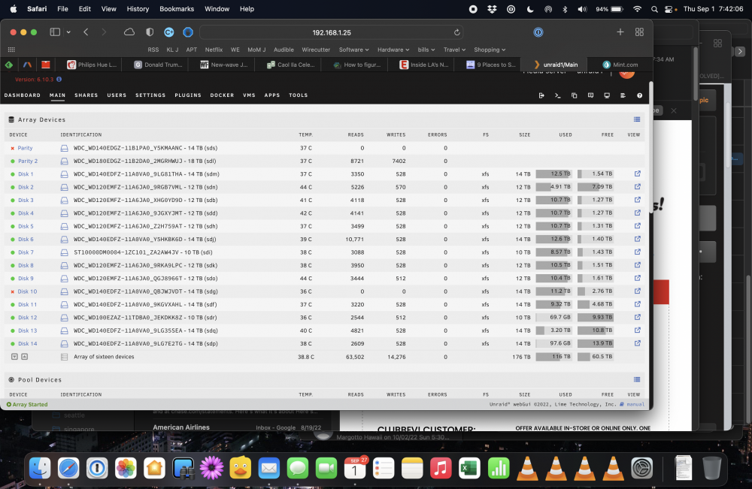752x489 pixels.
Task: Open Music app in the dock
Action: (441, 468)
